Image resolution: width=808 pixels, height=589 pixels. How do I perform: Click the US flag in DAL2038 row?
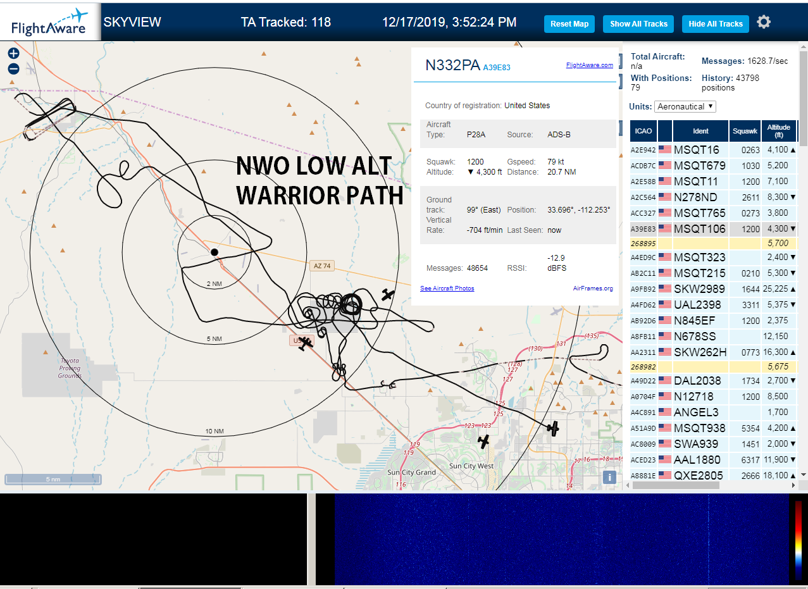point(665,381)
